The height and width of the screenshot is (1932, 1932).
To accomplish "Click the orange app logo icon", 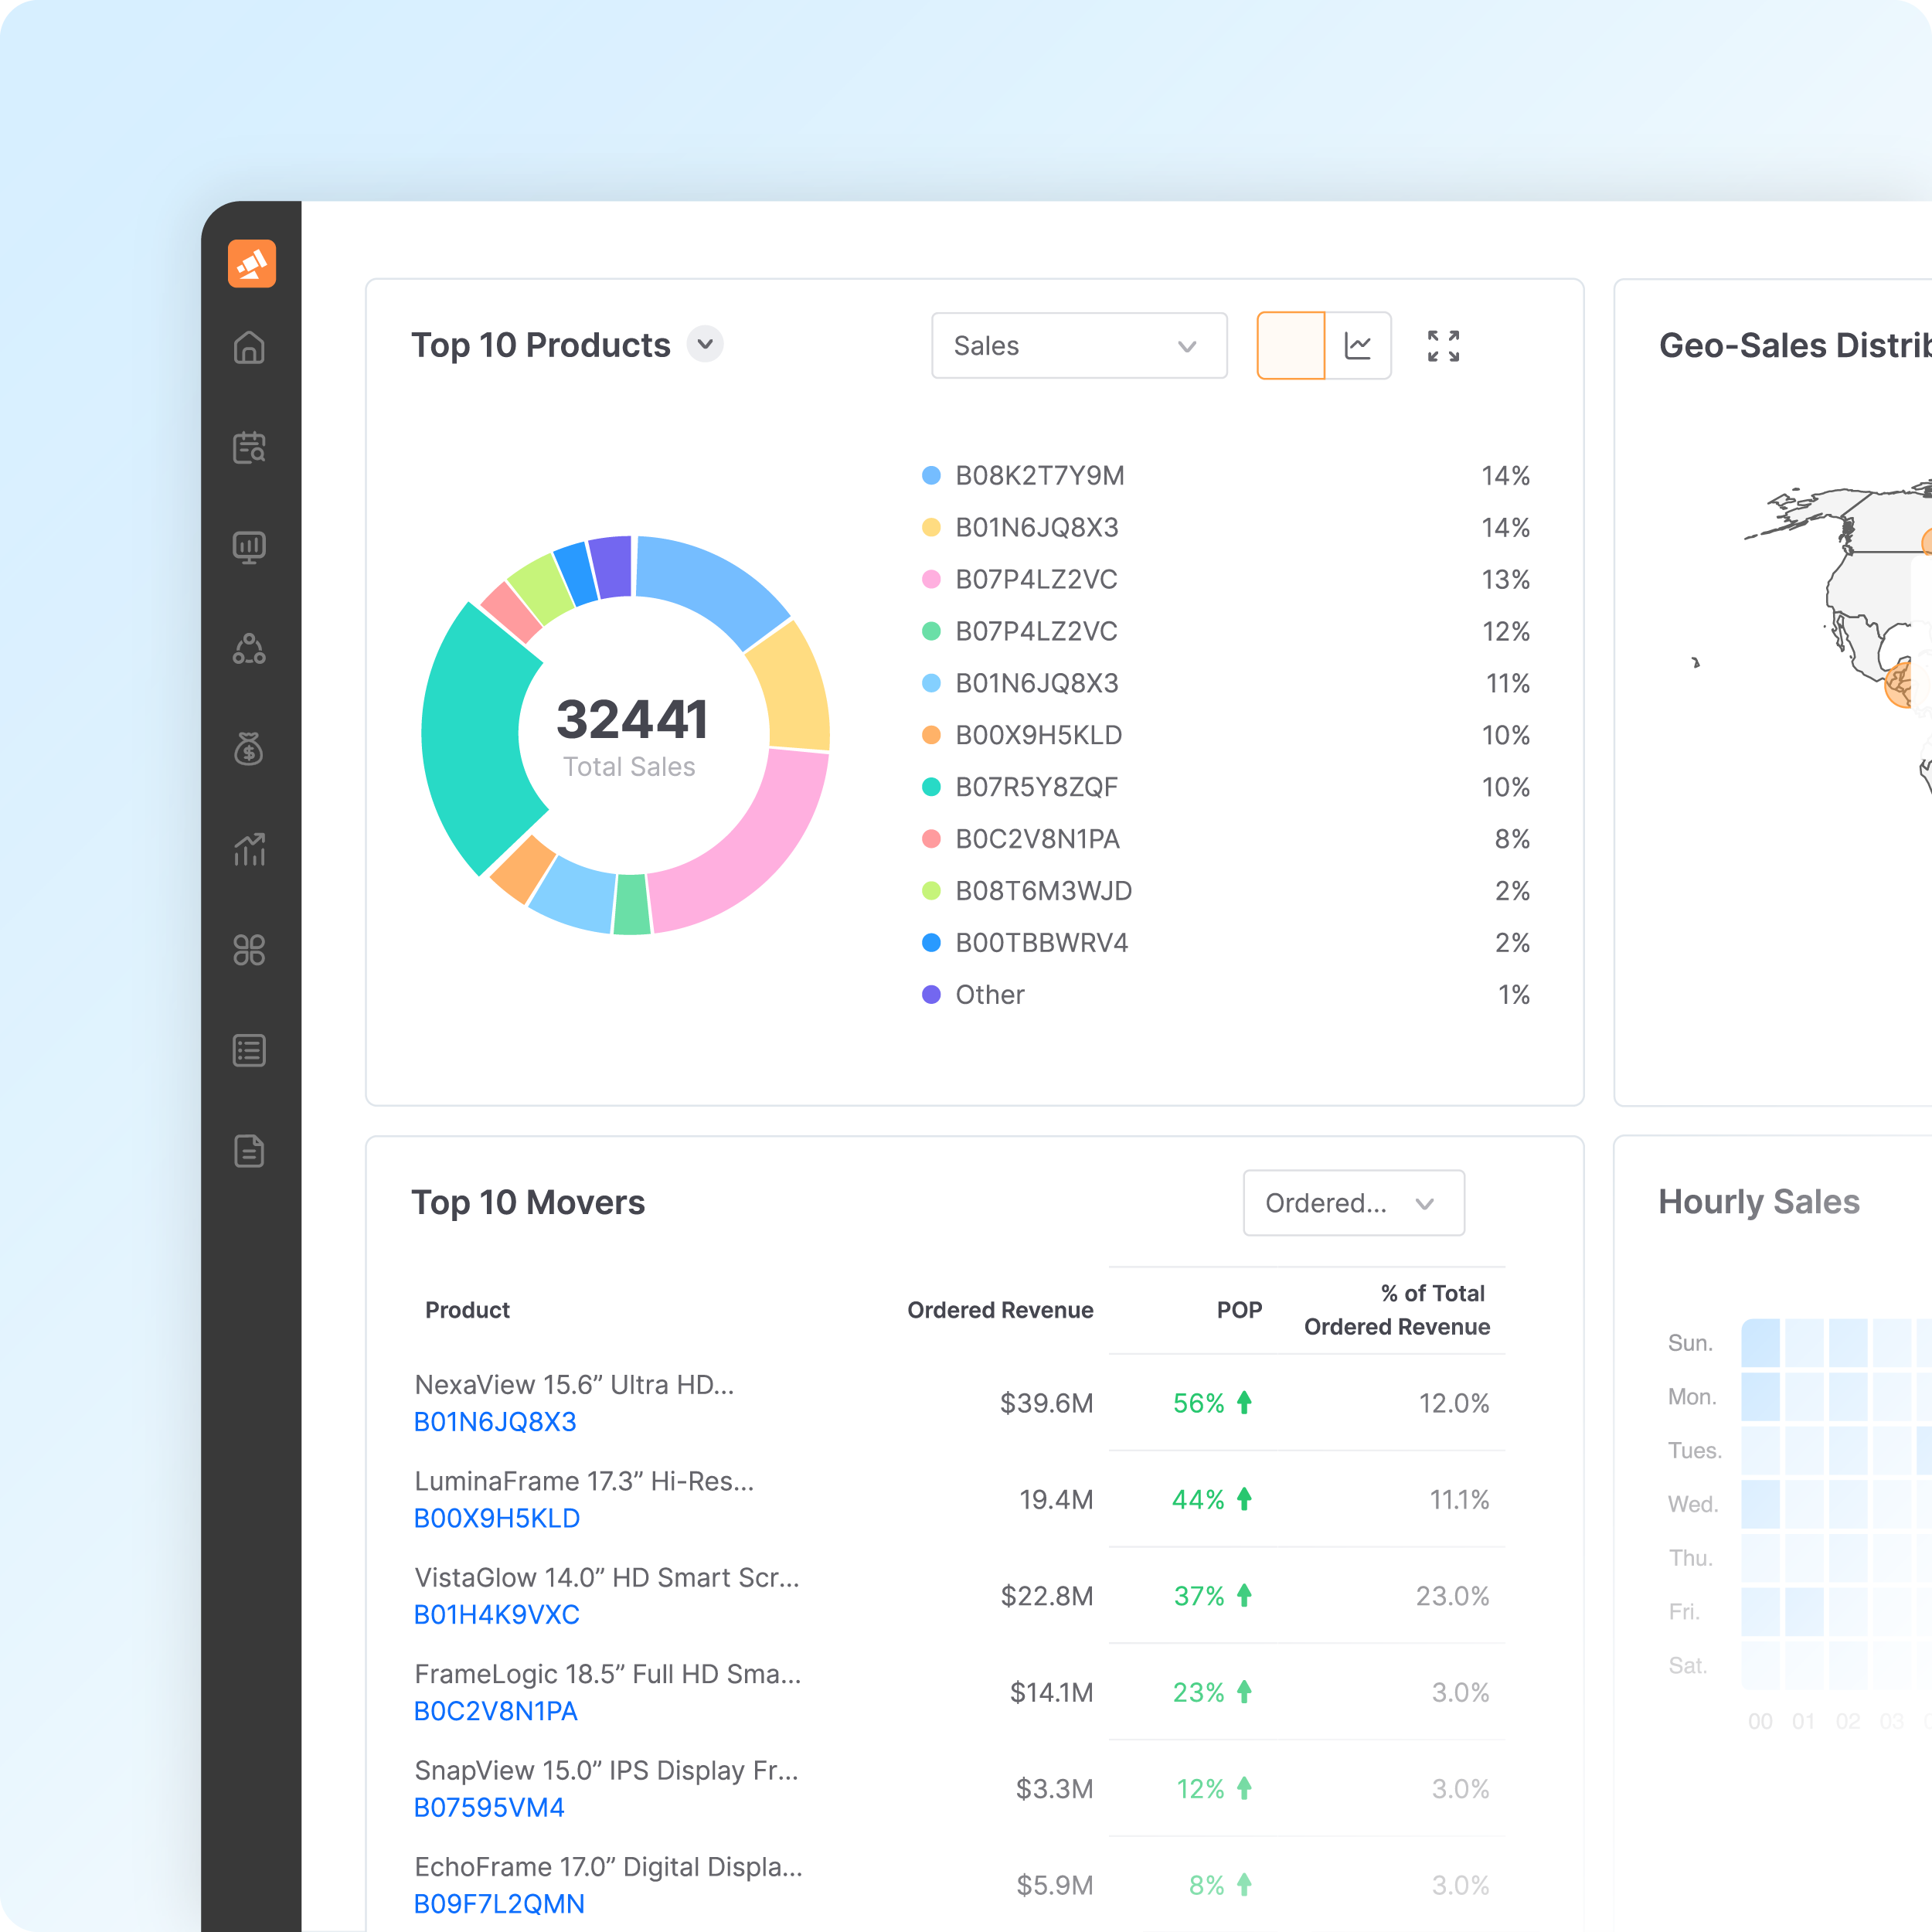I will [x=251, y=264].
